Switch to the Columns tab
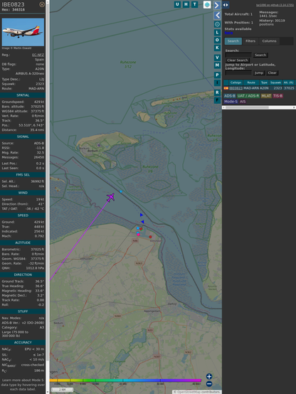Image resolution: width=296 pixels, height=394 pixels. (269, 41)
